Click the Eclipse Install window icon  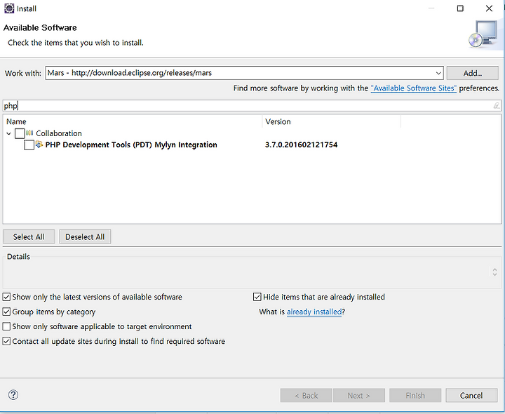pyautogui.click(x=9, y=8)
